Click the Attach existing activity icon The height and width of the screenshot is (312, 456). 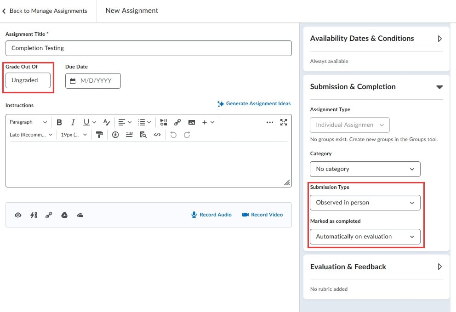click(x=34, y=215)
